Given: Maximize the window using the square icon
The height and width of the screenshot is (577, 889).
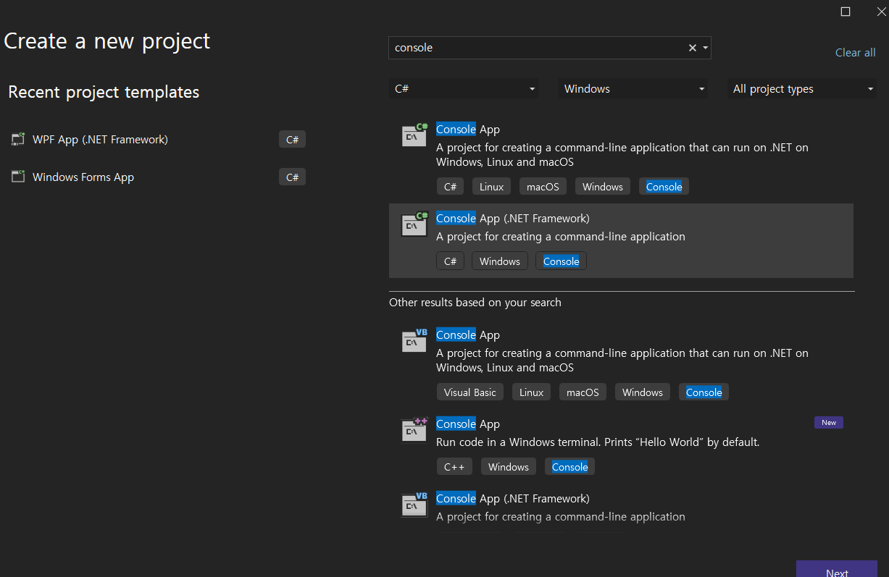Looking at the screenshot, I should tap(846, 12).
